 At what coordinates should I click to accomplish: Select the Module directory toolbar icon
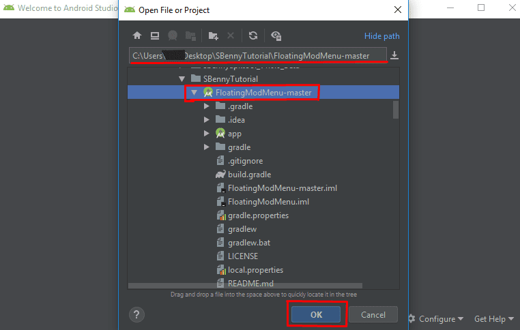click(x=190, y=35)
